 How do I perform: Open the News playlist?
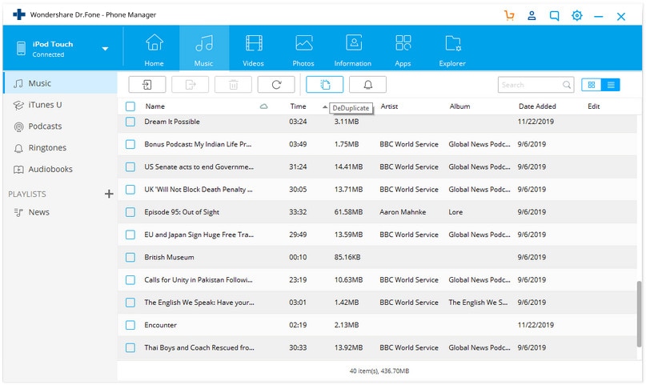click(x=60, y=212)
